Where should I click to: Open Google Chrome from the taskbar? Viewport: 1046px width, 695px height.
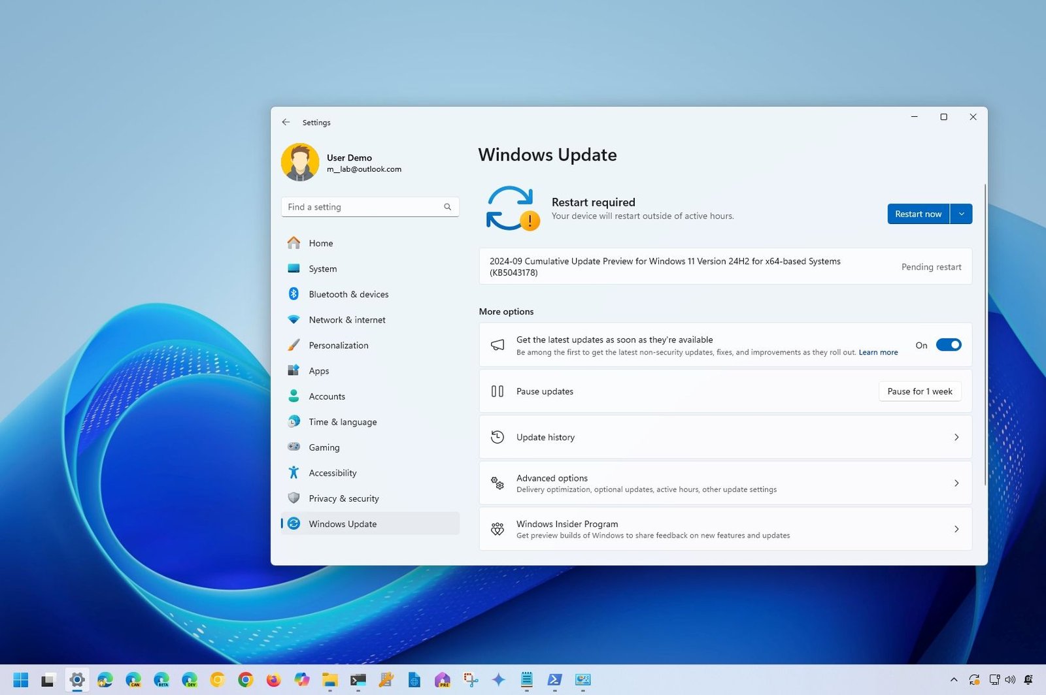click(245, 680)
